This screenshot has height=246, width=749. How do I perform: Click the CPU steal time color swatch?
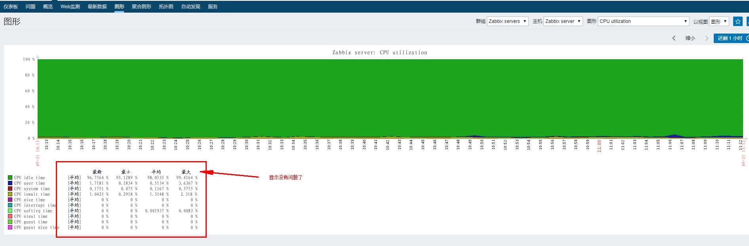pos(10,216)
